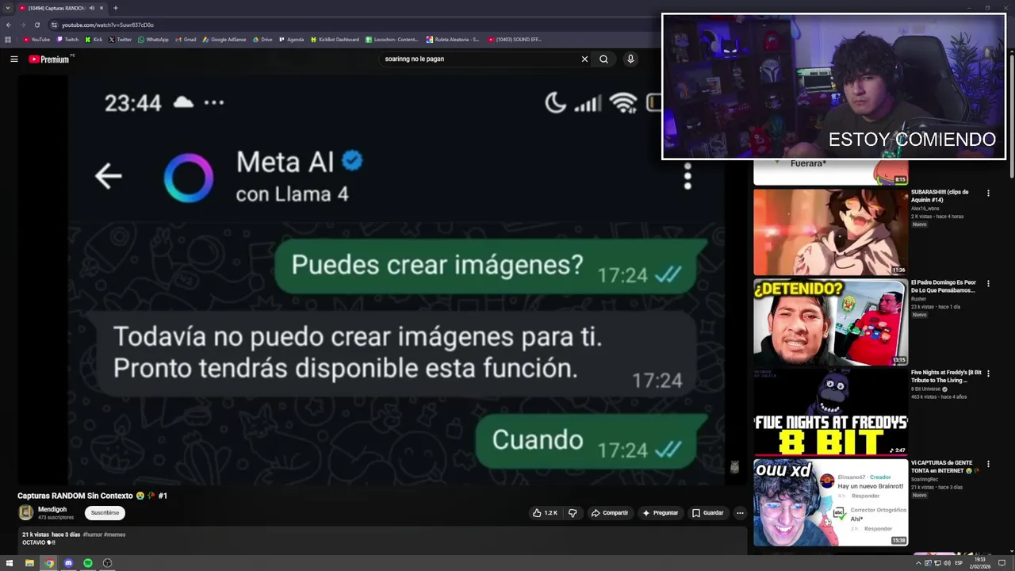
Task: Open the (10403) SOUND EFF bookmark
Action: [x=515, y=40]
